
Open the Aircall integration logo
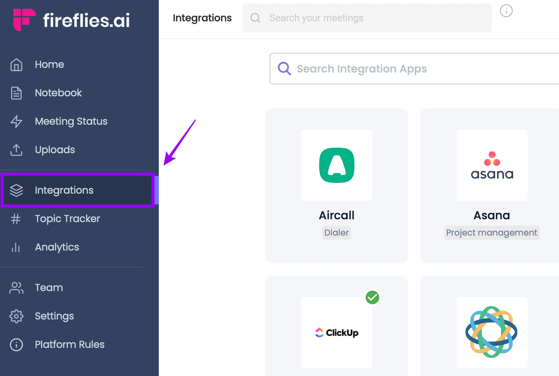[337, 165]
